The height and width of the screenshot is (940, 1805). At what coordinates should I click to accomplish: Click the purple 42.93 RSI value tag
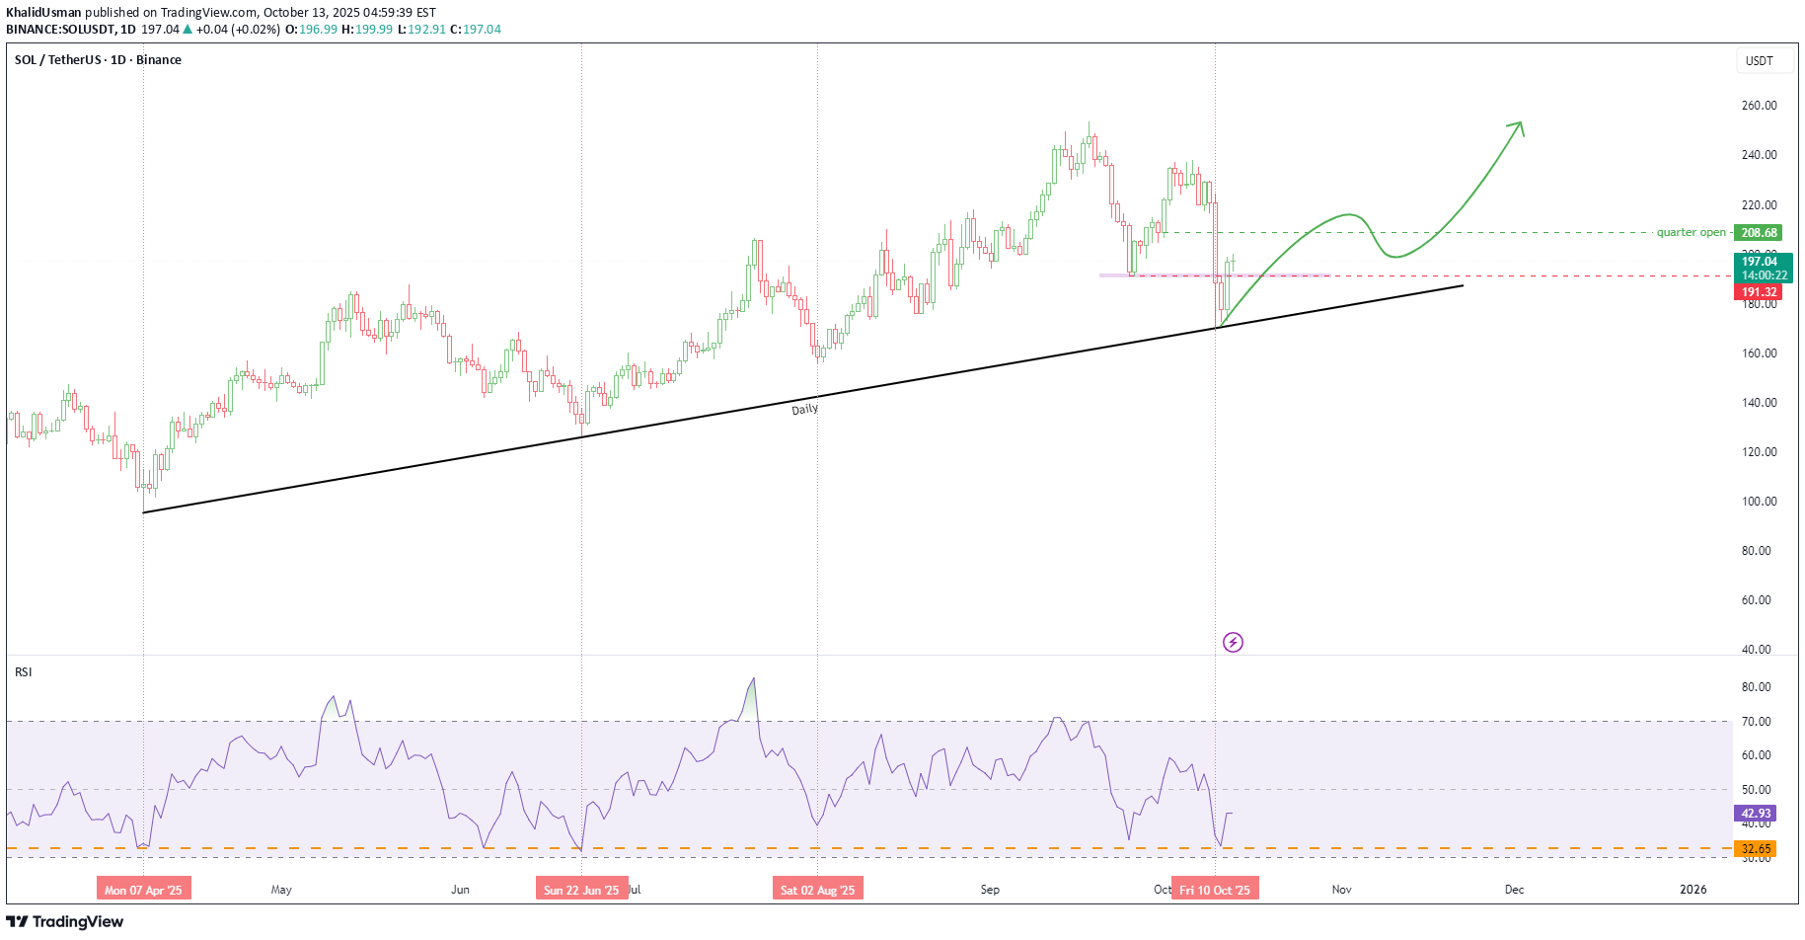click(x=1756, y=814)
